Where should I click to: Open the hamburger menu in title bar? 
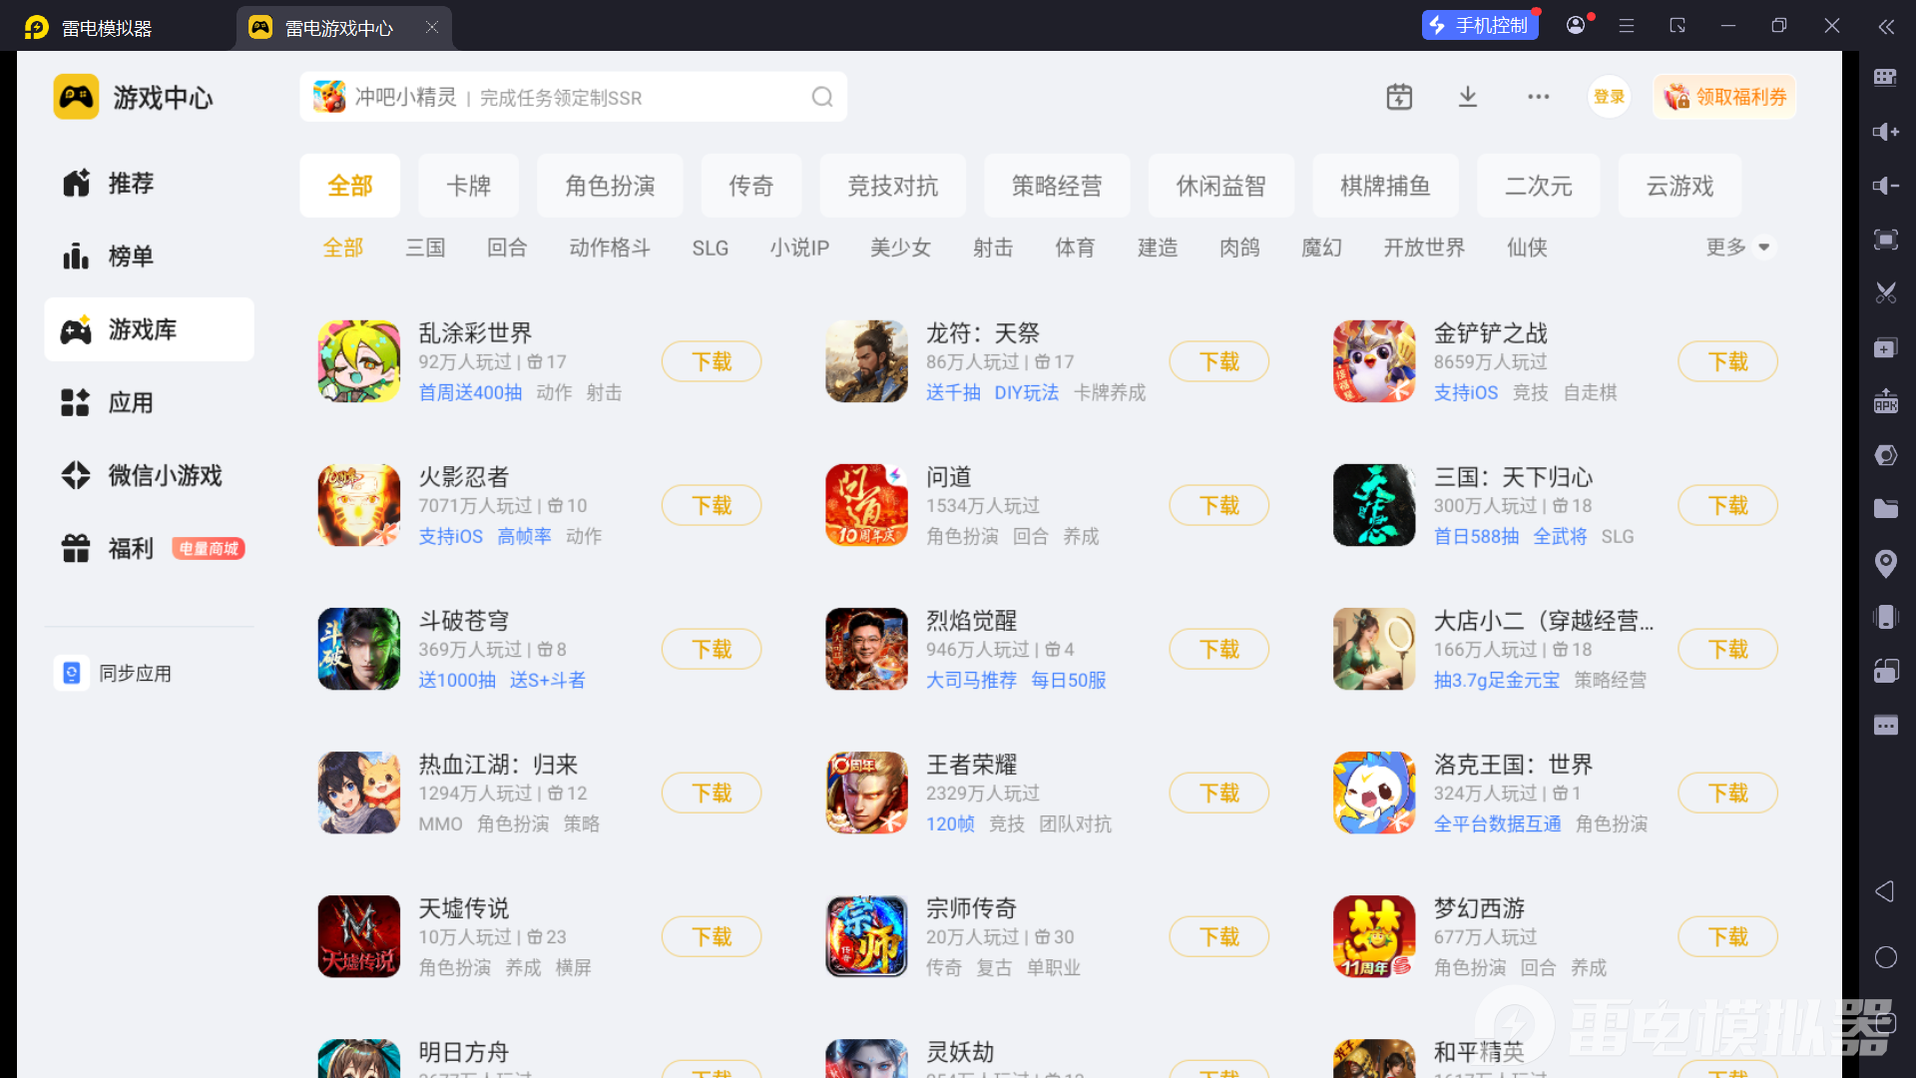[x=1627, y=26]
